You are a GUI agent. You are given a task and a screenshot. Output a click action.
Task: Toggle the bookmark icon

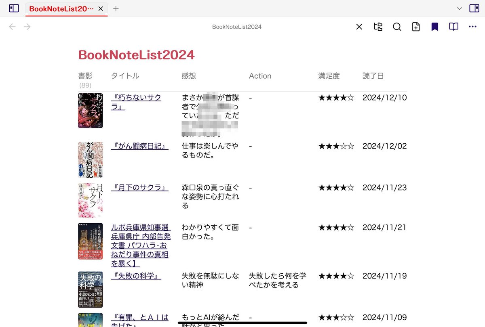[x=434, y=27]
